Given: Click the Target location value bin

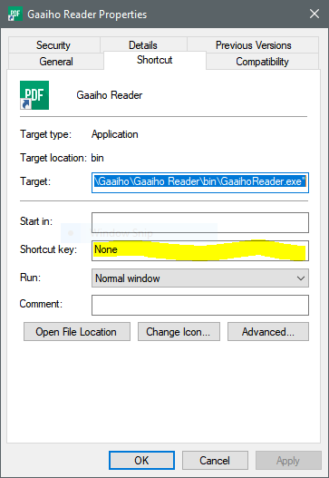Looking at the screenshot, I should (98, 158).
